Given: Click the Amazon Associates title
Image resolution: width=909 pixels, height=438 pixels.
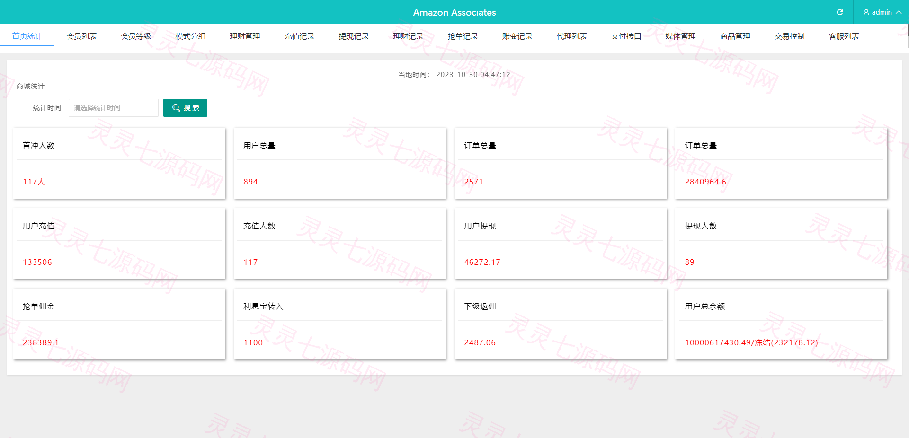Looking at the screenshot, I should pyautogui.click(x=454, y=12).
